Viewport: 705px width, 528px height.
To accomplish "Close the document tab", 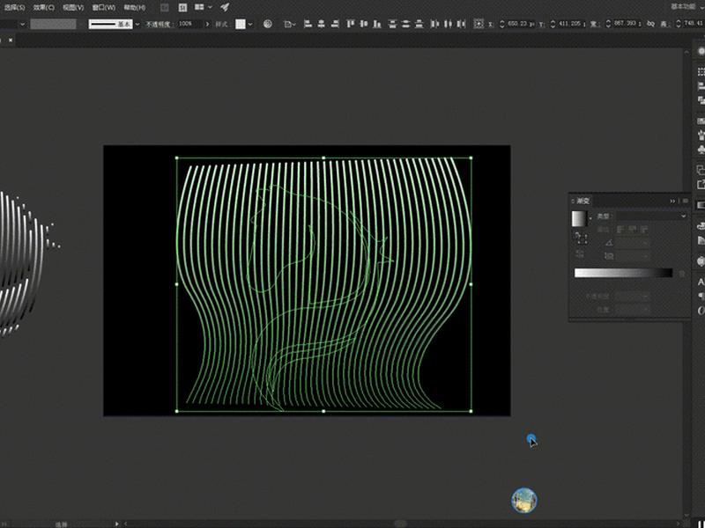I will tap(11, 40).
